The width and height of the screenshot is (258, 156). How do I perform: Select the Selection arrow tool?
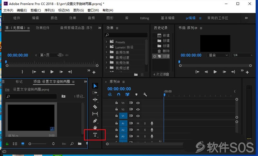[x=95, y=86]
